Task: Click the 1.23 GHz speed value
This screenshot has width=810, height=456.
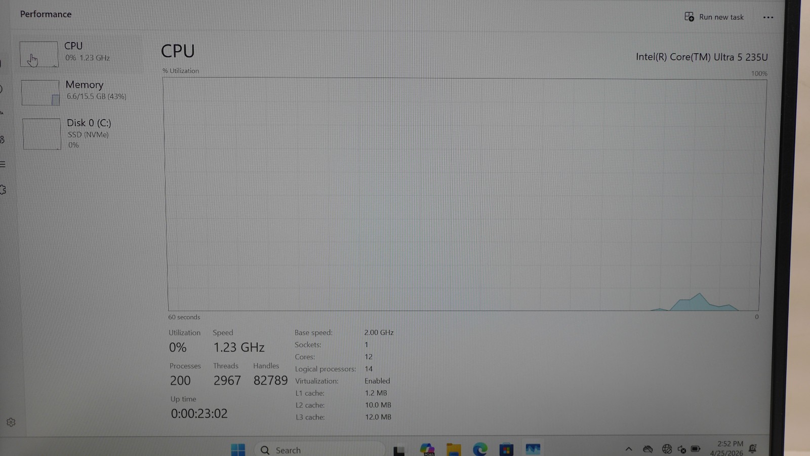Action: click(239, 347)
